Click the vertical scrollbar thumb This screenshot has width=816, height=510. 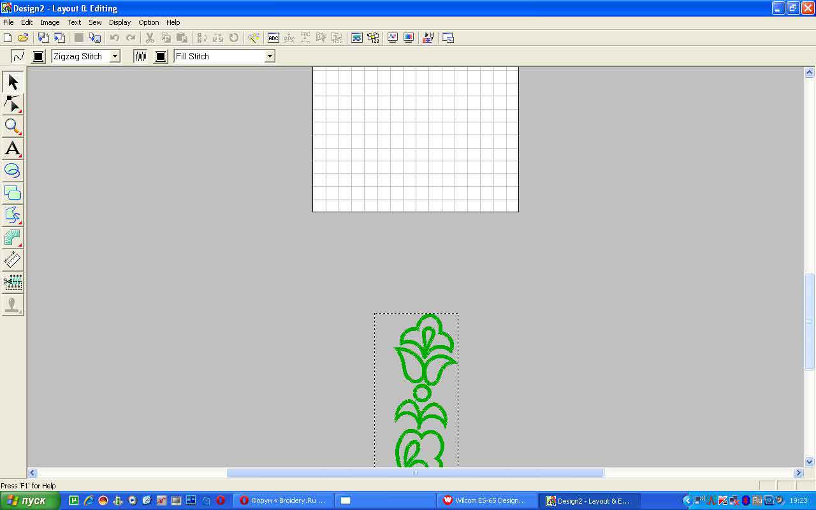pos(810,322)
